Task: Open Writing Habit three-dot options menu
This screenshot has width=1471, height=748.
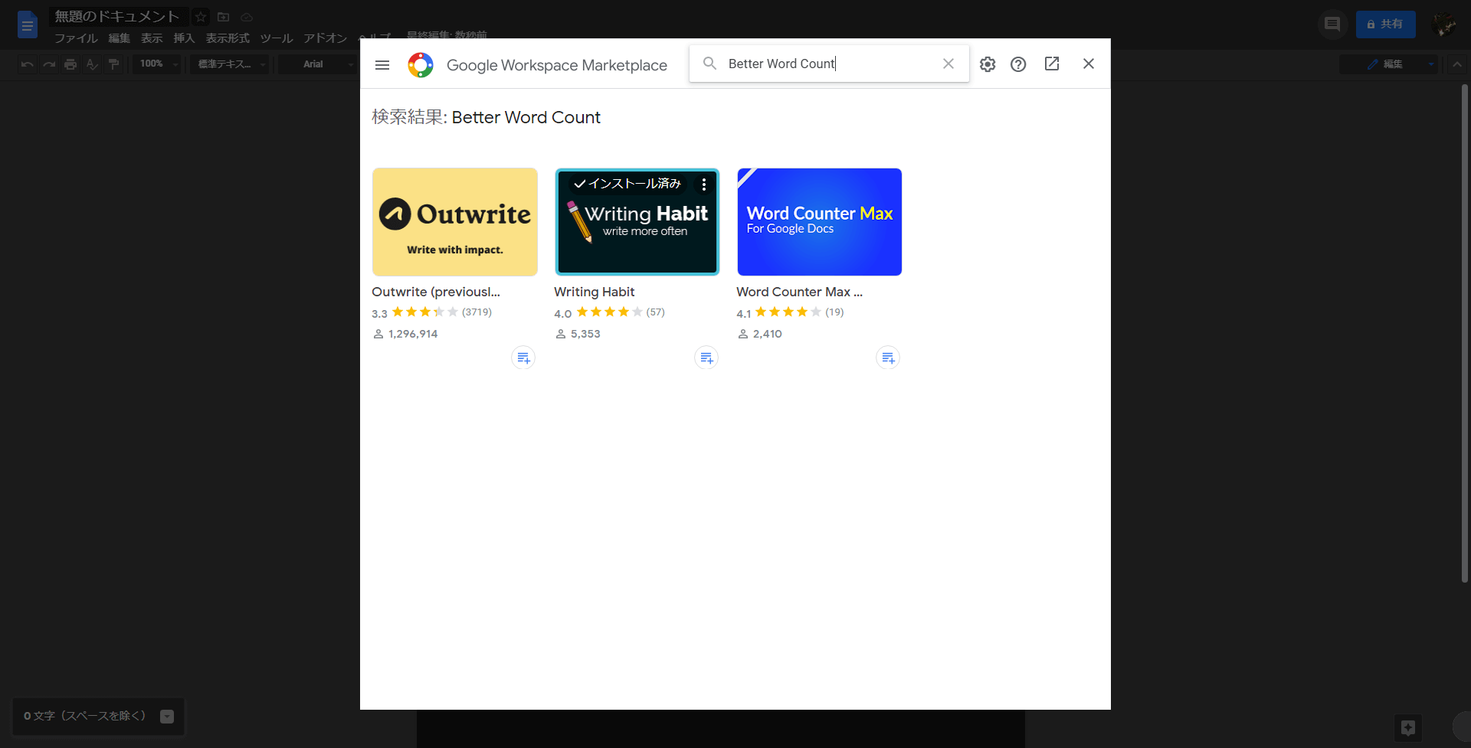Action: [x=704, y=185]
